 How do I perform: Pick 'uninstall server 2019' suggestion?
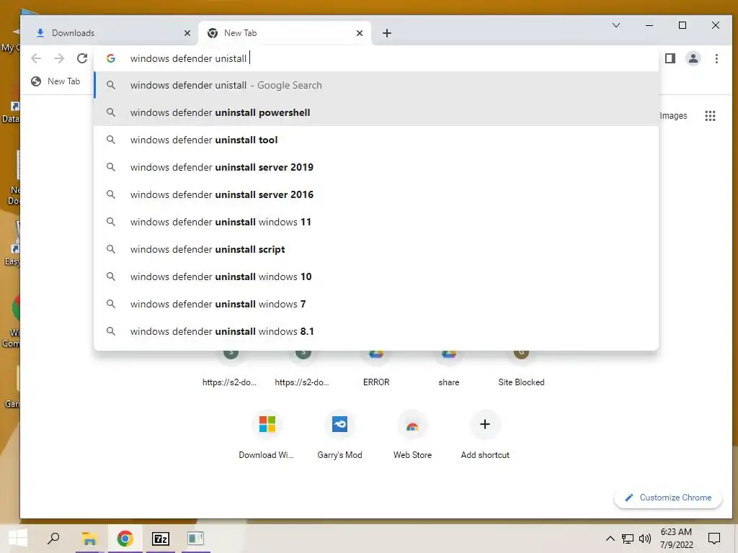click(x=376, y=167)
